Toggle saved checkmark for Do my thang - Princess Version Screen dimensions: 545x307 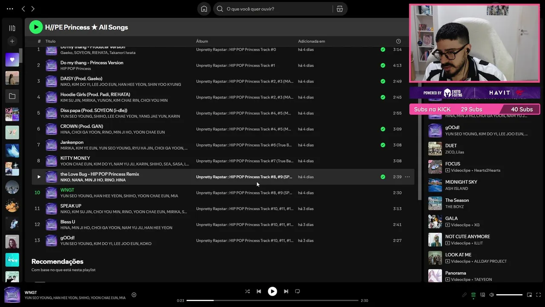click(x=383, y=65)
